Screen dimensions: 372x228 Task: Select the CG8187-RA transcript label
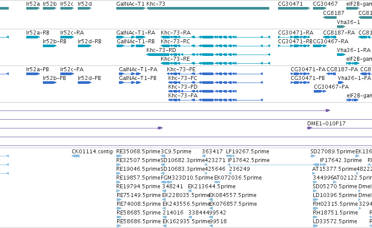339,32
